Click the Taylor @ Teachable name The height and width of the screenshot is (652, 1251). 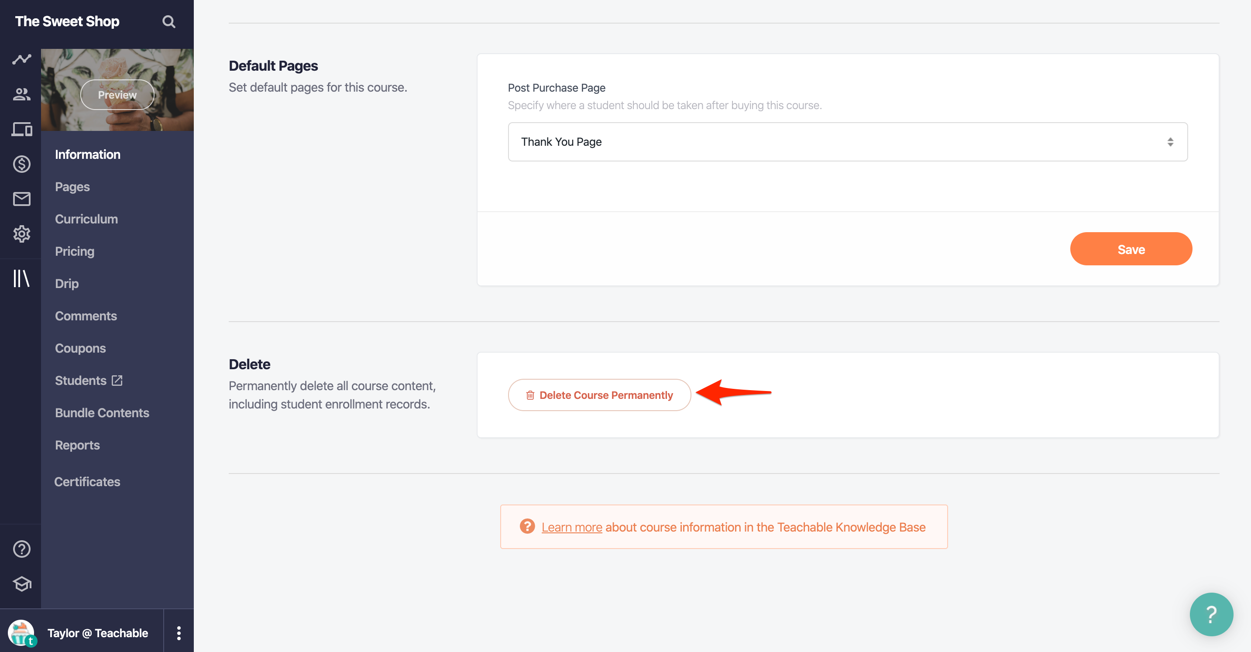pyautogui.click(x=98, y=633)
